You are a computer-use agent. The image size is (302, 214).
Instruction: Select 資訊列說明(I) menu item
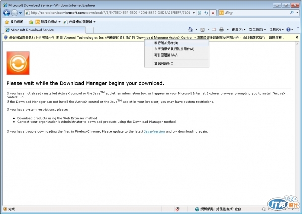pyautogui.click(x=177, y=63)
